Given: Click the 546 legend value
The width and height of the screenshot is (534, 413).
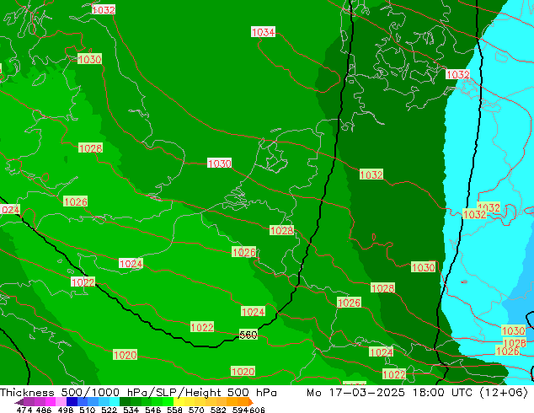Looking at the screenshot, I should click(x=152, y=410).
